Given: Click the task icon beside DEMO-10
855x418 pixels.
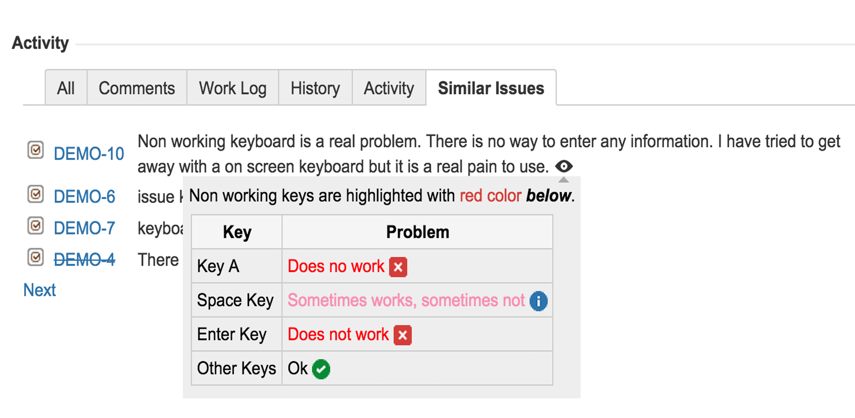Looking at the screenshot, I should (35, 150).
